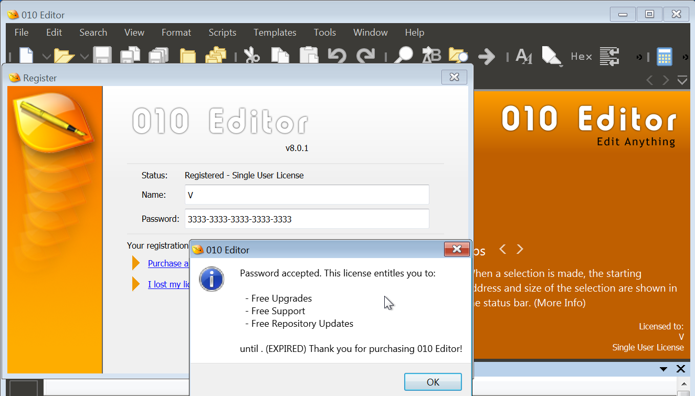Expand the toolbar overflow chevron after the calculator

tap(686, 57)
